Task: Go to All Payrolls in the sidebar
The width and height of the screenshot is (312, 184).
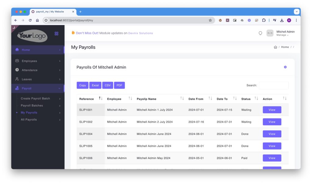Action: pos(29,120)
